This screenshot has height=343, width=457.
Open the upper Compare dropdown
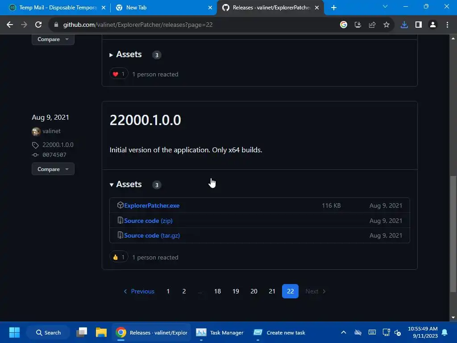(x=53, y=39)
